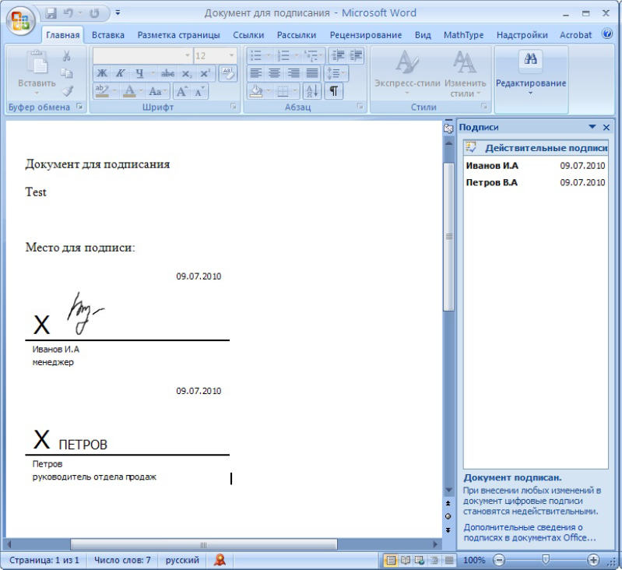Screen dimensions: 622x570
Task: Select the Format Painter brush icon
Action: (x=67, y=91)
